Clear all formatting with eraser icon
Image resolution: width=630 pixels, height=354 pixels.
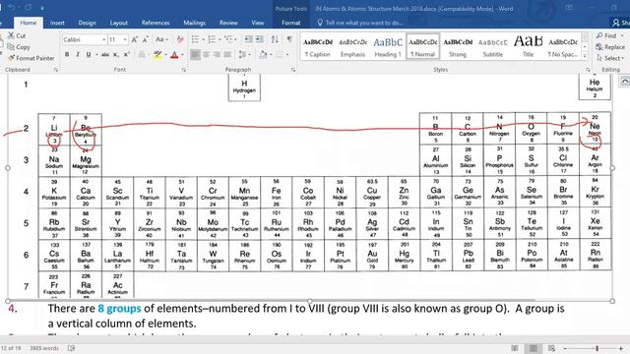click(180, 39)
